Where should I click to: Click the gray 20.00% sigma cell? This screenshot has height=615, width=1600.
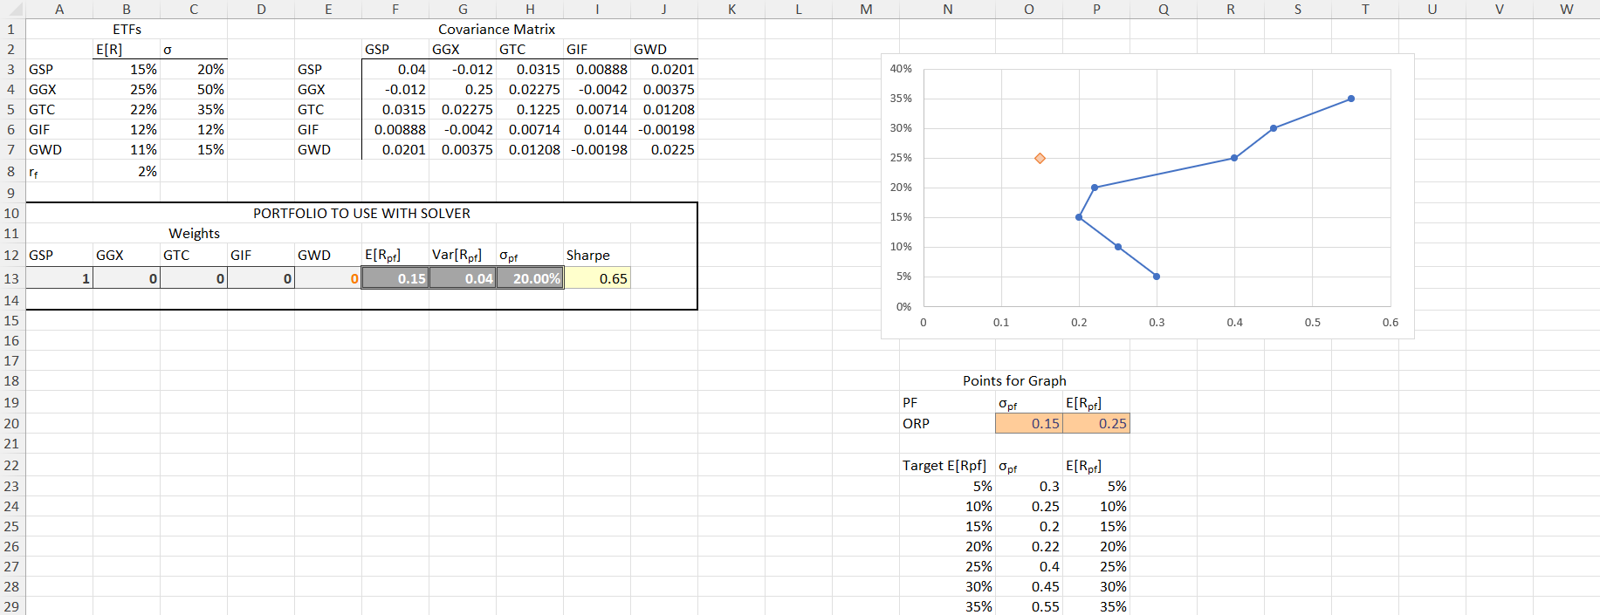click(x=530, y=278)
